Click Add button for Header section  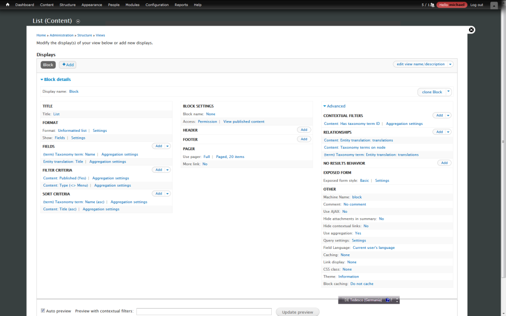click(304, 130)
